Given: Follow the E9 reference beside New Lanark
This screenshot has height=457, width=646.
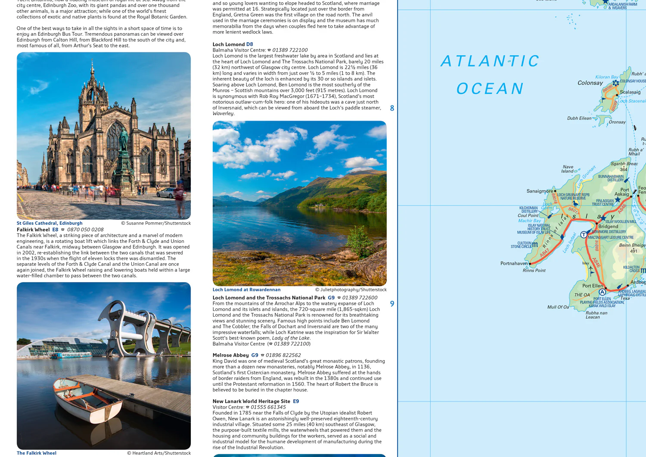Looking at the screenshot, I should pos(296,401).
